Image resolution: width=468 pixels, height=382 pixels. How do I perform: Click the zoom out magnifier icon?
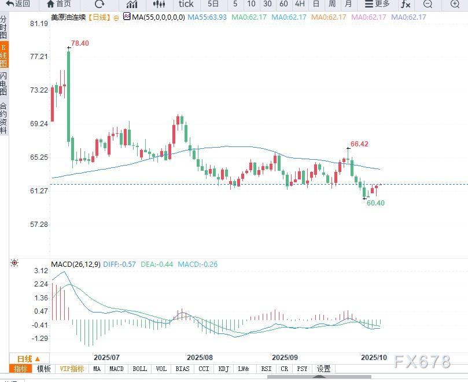click(x=428, y=5)
